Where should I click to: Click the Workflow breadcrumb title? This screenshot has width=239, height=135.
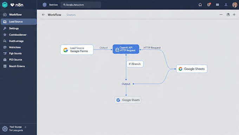pos(54,15)
